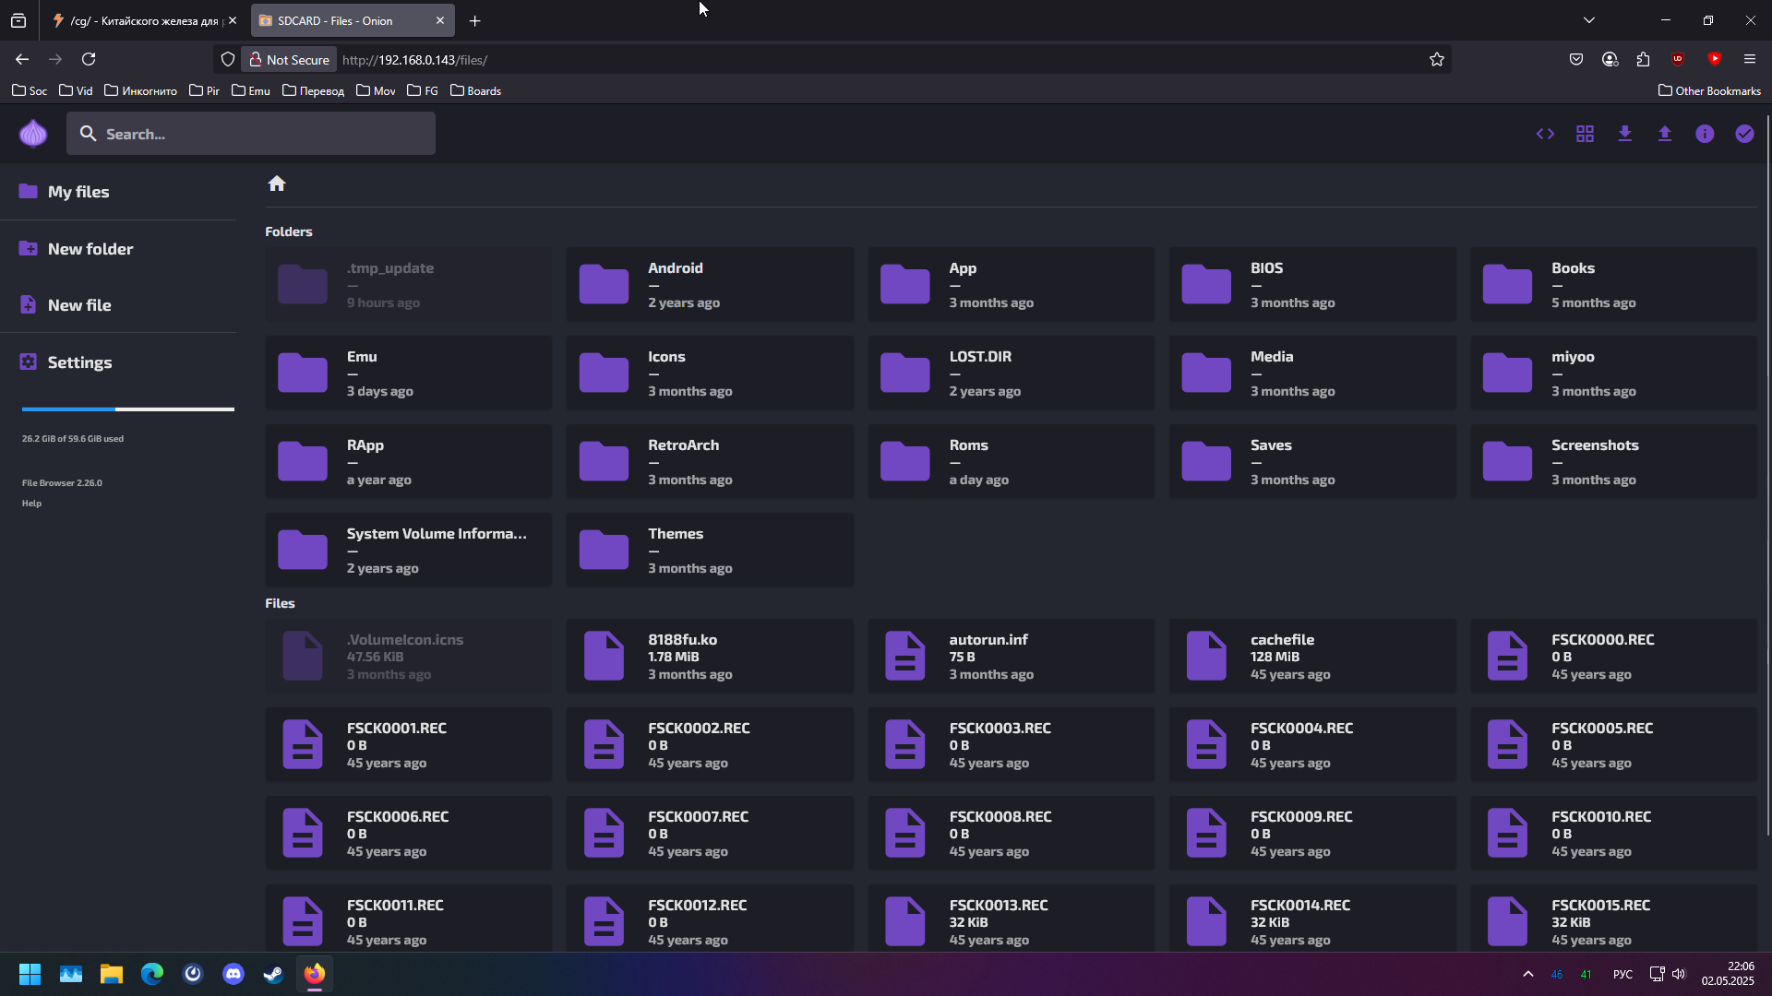Click the upload icon in header

coord(1664,134)
